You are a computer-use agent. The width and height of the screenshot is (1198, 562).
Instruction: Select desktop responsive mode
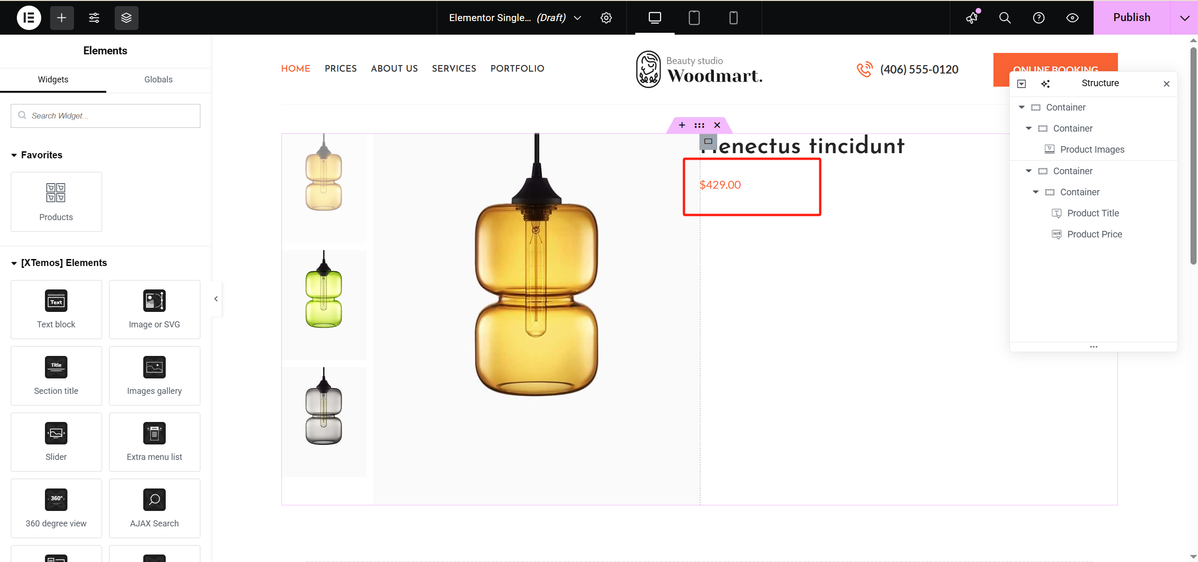pyautogui.click(x=655, y=18)
